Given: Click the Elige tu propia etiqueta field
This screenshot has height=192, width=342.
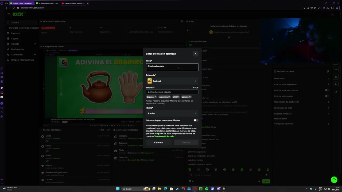Looking at the screenshot, I should tap(172, 92).
